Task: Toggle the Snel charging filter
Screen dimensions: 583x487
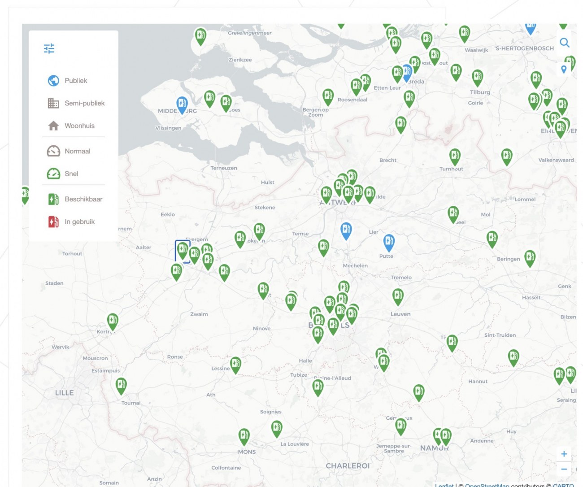Action: [x=62, y=174]
